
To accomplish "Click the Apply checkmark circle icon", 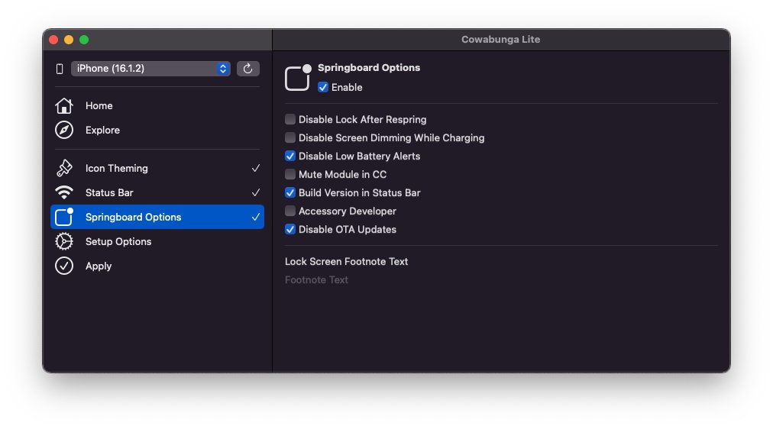I will click(64, 266).
